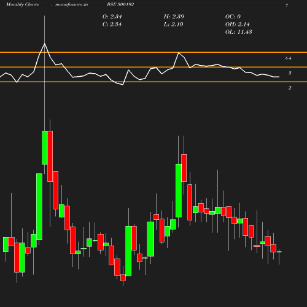Viewport: 307px width, 307px height.
Task: Select the 'BSE 509192' symbol label
Action: (x=120, y=5)
